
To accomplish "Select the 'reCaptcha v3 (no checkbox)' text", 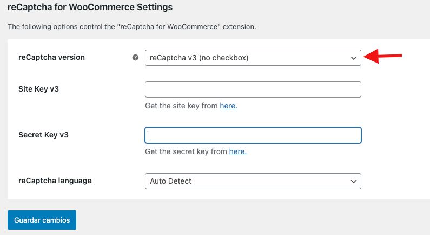I will coord(199,58).
